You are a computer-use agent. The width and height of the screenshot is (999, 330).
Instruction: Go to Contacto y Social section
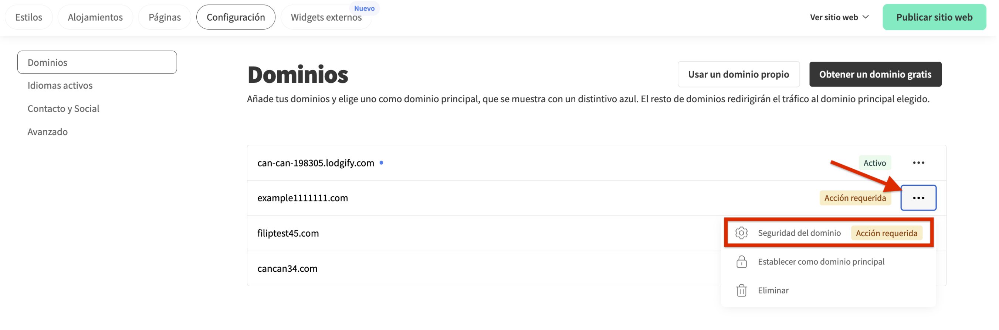[63, 109]
